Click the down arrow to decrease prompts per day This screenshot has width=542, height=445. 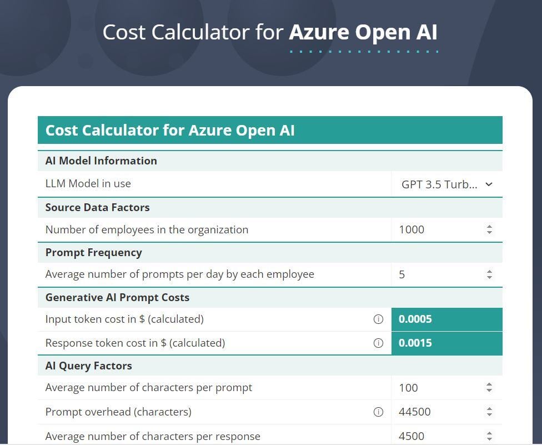(489, 277)
